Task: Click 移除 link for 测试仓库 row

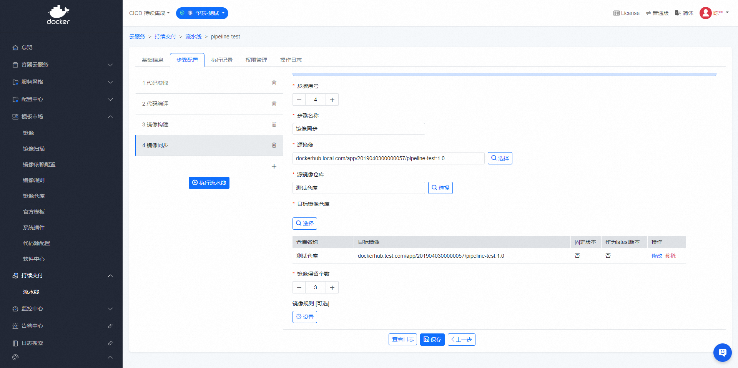Action: tap(671, 256)
